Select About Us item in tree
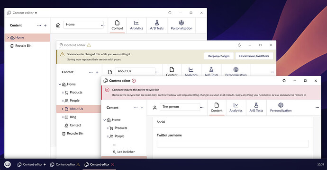 coord(76,109)
